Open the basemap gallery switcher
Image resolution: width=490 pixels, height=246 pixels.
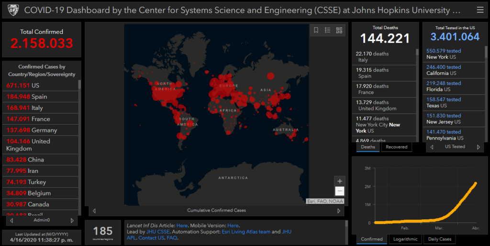click(x=339, y=30)
